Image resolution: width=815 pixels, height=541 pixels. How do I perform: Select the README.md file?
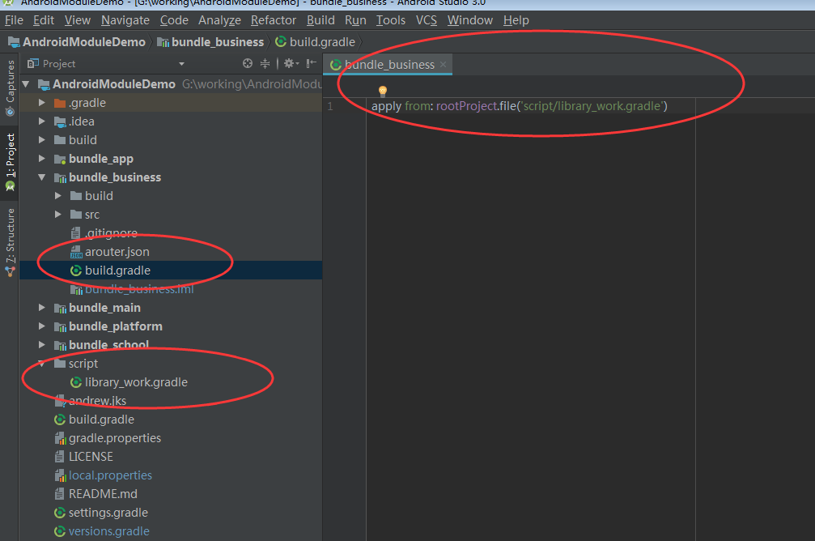point(103,494)
